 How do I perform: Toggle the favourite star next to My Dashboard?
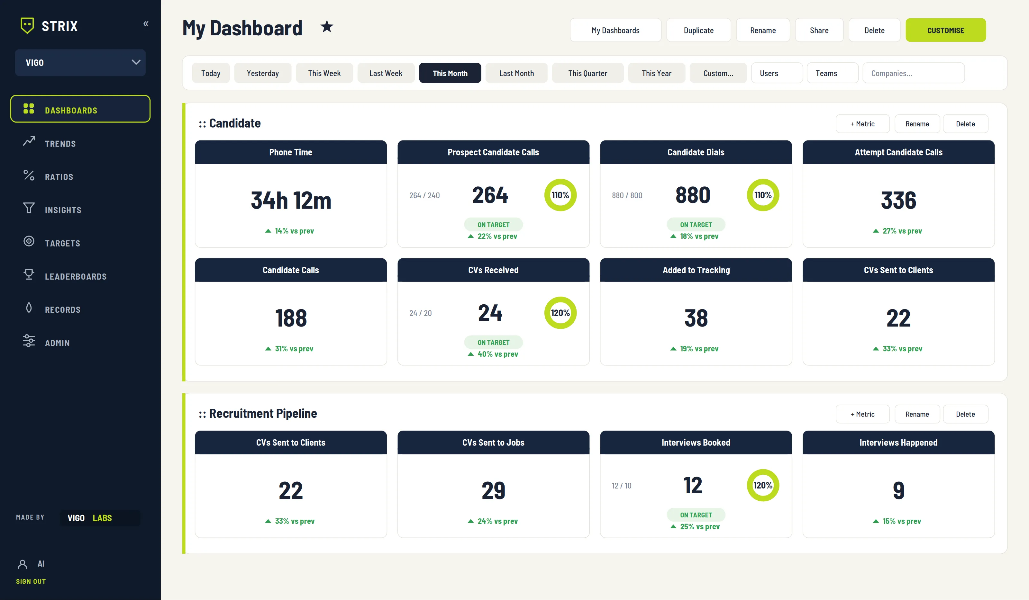tap(327, 27)
